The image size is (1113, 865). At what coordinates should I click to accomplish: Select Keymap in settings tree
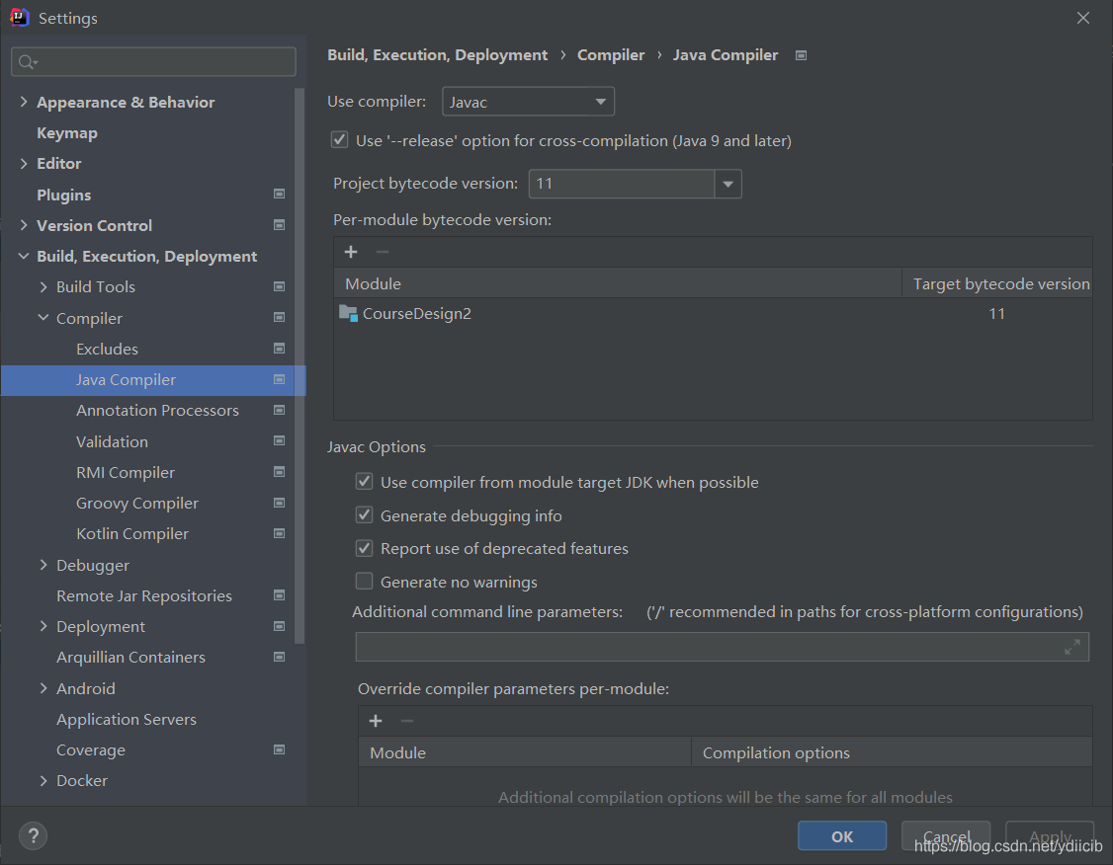(67, 132)
